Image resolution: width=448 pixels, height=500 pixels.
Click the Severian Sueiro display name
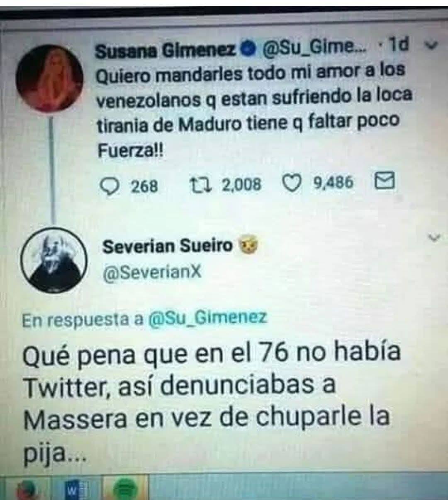point(168,246)
